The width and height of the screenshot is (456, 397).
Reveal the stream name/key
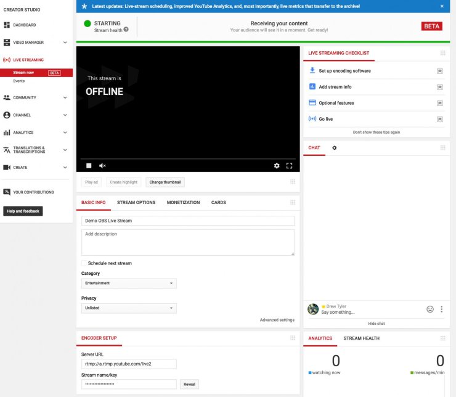click(190, 384)
